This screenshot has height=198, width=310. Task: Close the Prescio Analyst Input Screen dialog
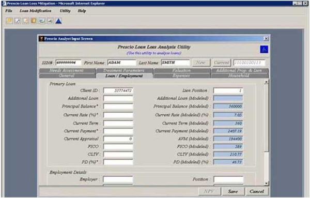(x=266, y=39)
